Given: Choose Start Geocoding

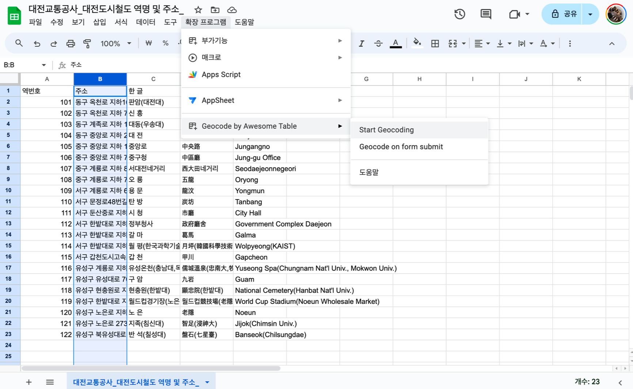Looking at the screenshot, I should [419, 130].
